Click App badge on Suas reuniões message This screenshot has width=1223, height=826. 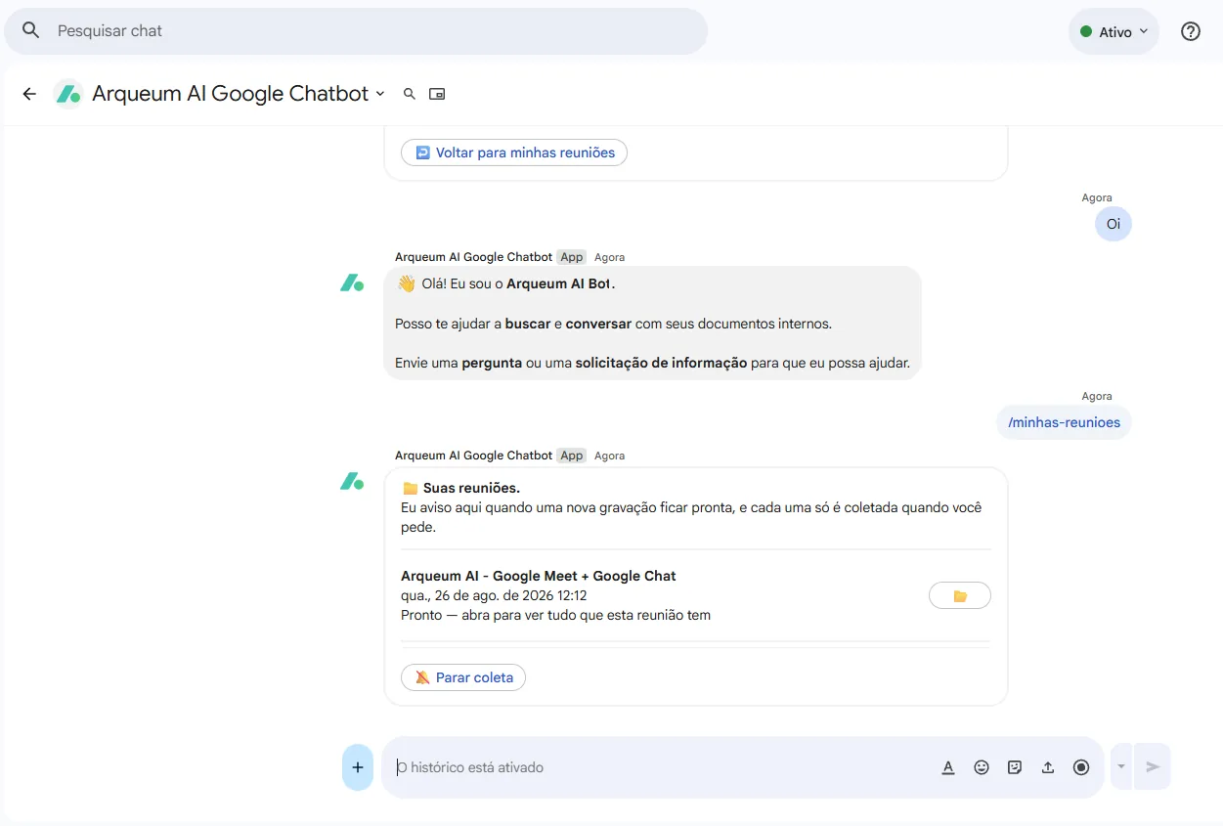coord(571,456)
